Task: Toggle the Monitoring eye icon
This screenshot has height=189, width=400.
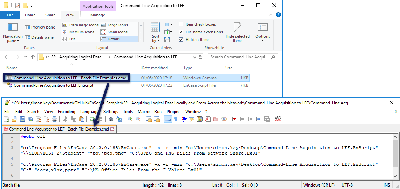Action: click(x=224, y=119)
